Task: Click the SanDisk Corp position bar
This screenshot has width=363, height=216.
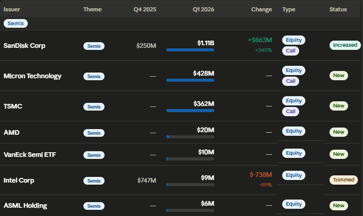Action: pos(190,50)
